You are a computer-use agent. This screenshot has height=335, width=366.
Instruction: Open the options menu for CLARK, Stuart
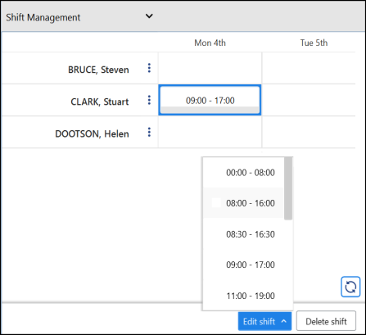(149, 100)
